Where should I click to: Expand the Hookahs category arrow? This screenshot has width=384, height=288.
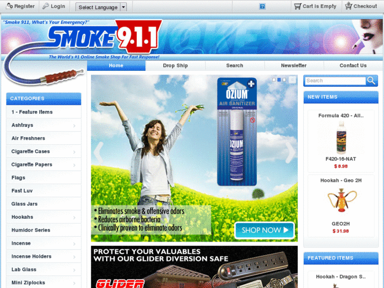(74, 218)
